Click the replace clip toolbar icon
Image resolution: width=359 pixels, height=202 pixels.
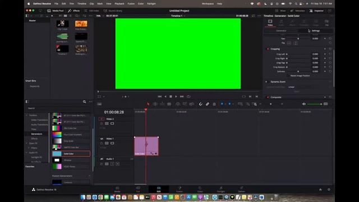click(x=192, y=104)
